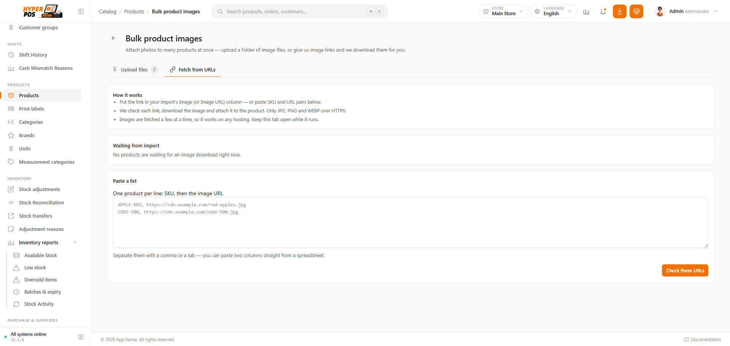
Task: Click the Print labels barcode icon
Action: click(x=11, y=109)
